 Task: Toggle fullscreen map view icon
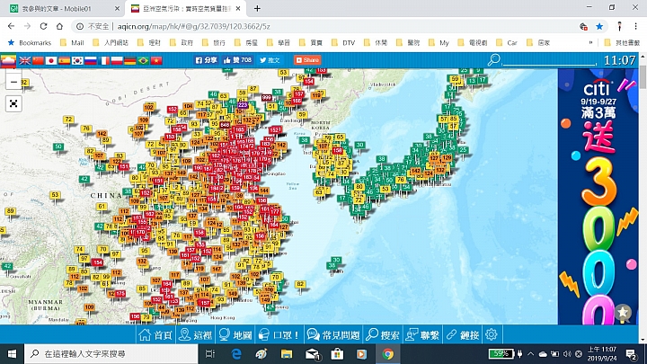coord(13,103)
